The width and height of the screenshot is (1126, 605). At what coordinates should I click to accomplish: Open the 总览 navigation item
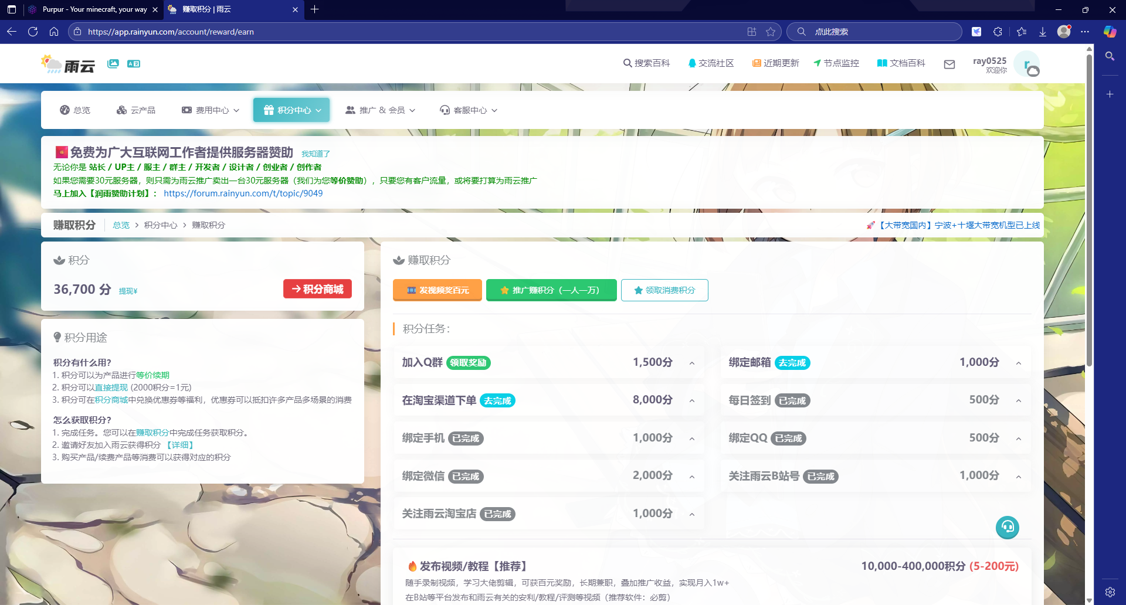tap(75, 110)
